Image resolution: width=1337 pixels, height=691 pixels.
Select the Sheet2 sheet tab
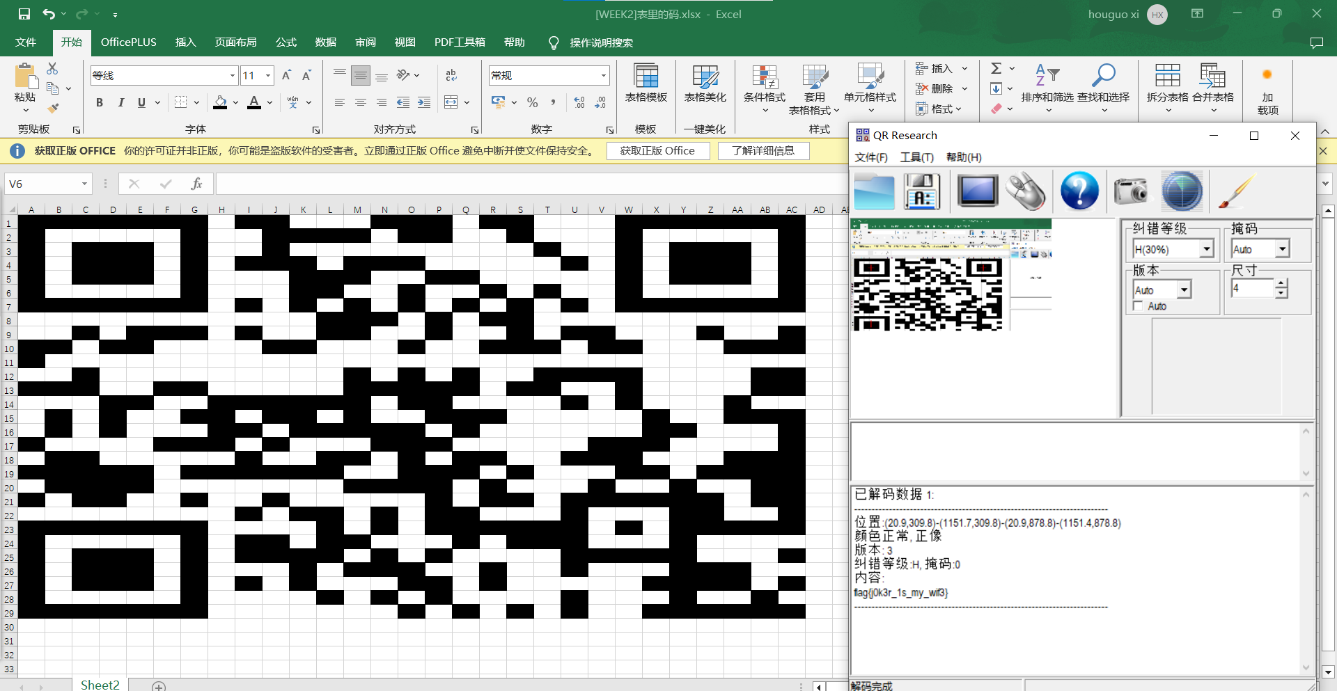tap(100, 685)
